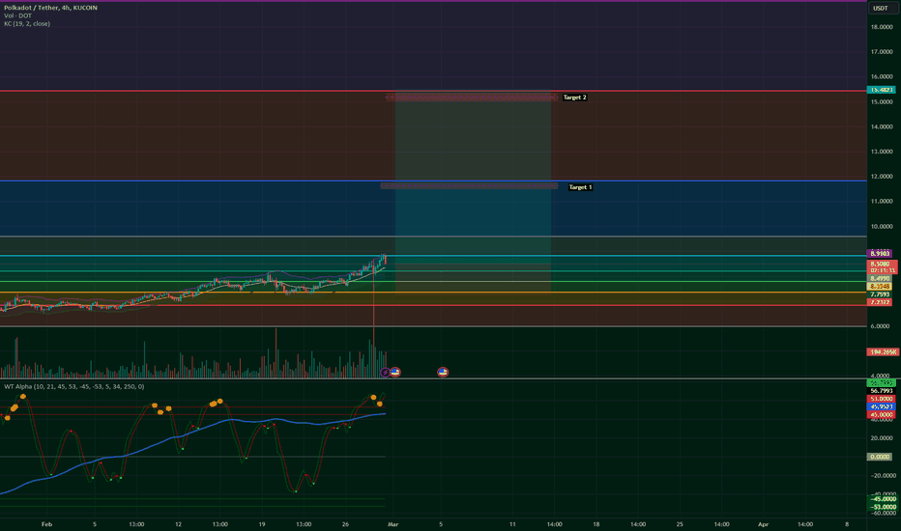901x531 pixels.
Task: Click the purple lightning event icon
Action: (385, 373)
